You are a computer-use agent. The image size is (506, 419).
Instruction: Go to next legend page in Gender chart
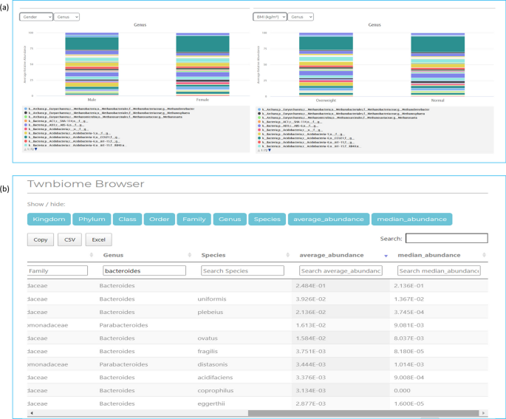tap(35, 149)
